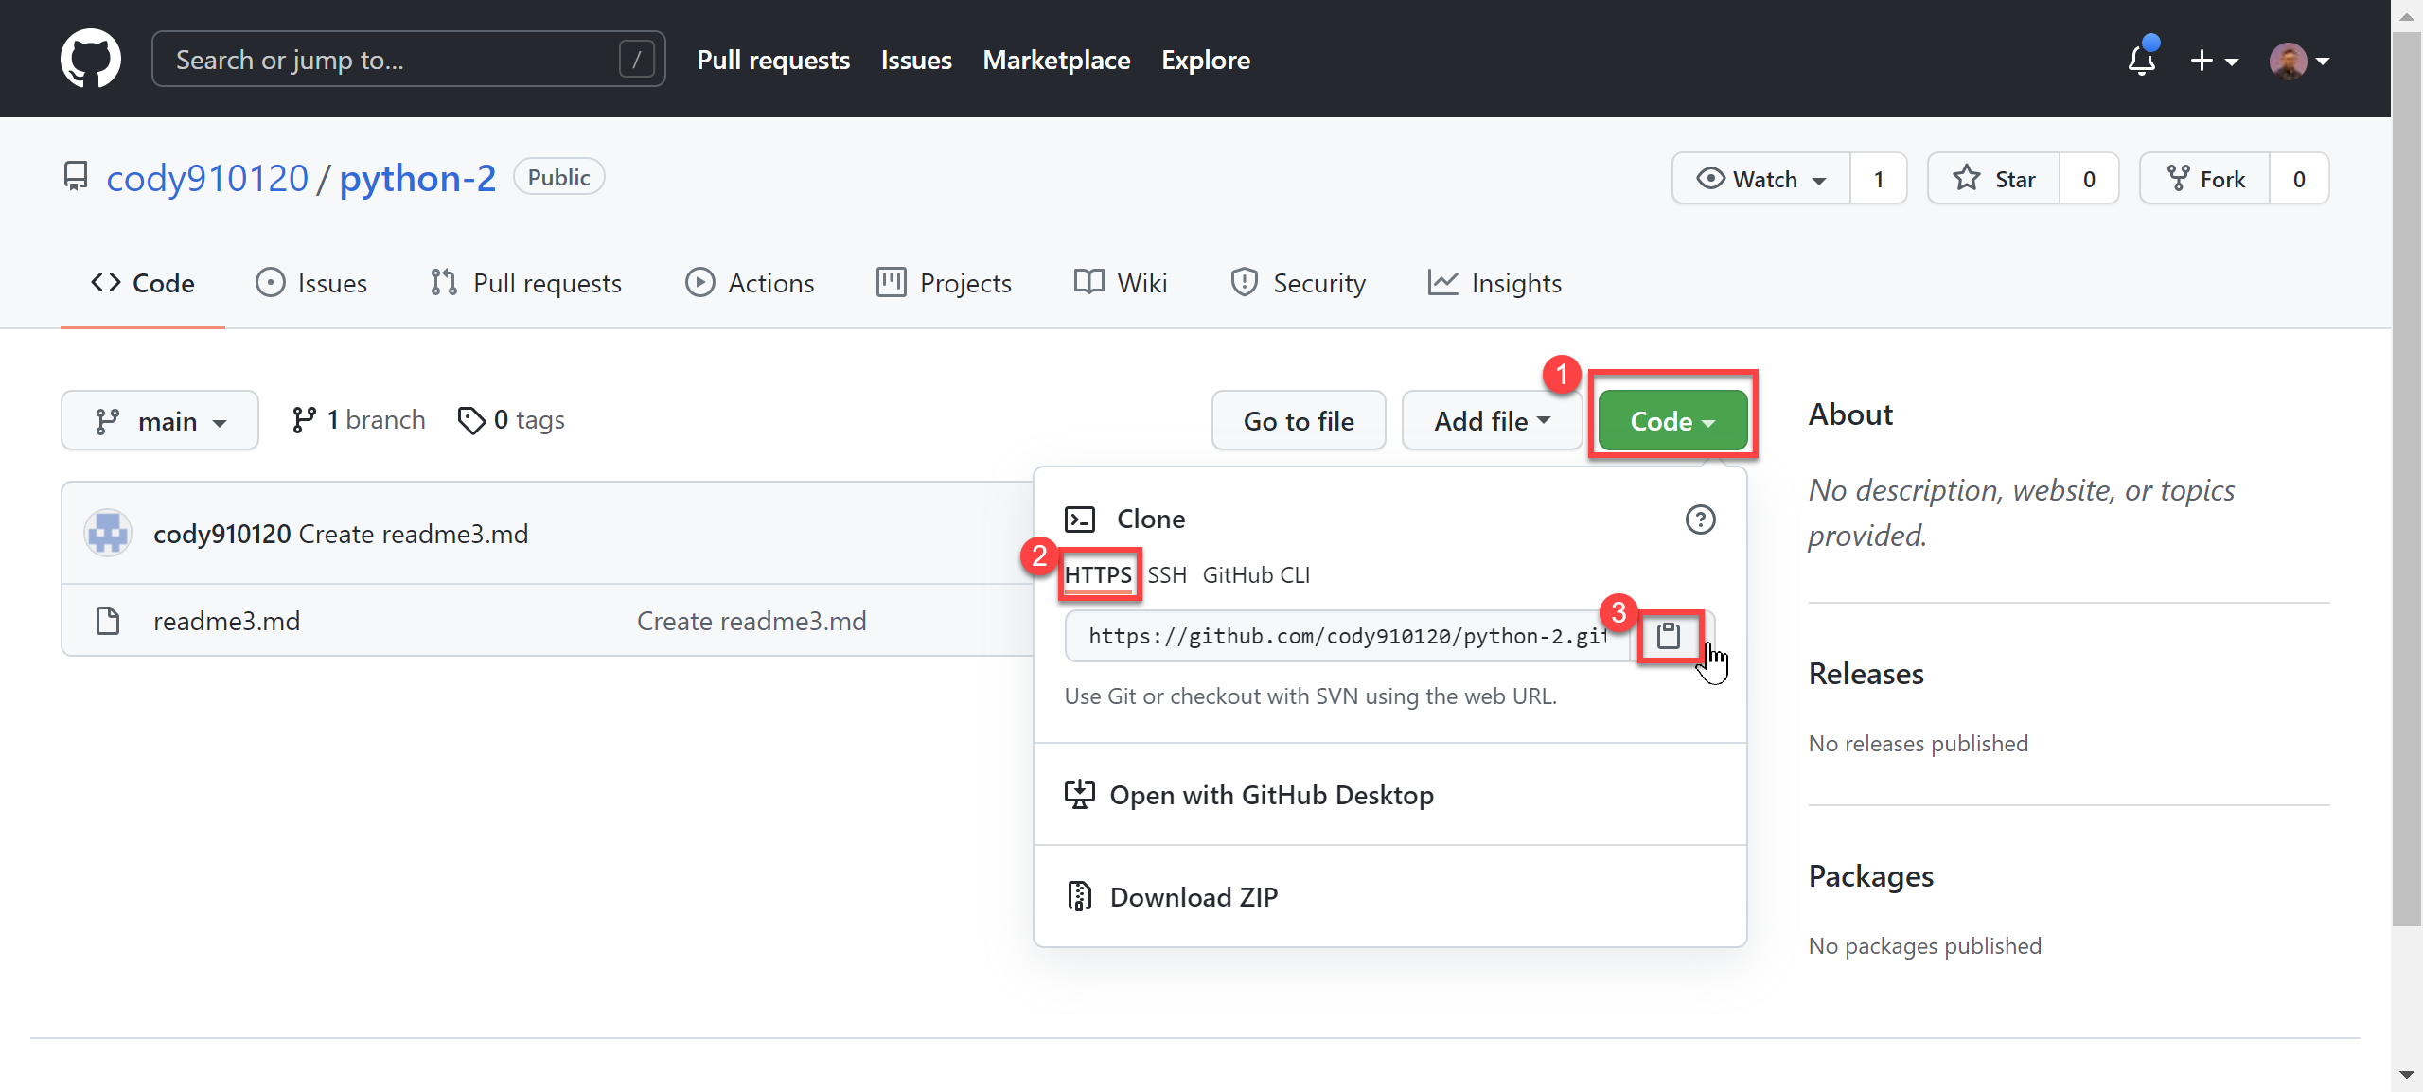Click Open with GitHub Desktop
2423x1092 pixels.
[1270, 795]
